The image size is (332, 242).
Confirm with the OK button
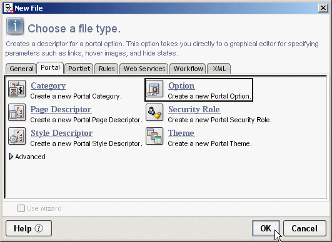coord(266,228)
